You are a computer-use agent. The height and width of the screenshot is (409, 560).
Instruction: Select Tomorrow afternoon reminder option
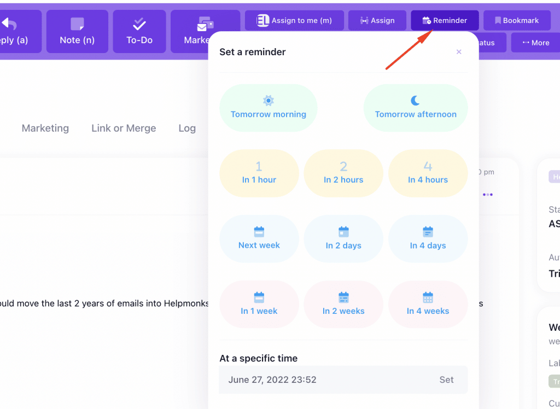click(x=416, y=108)
